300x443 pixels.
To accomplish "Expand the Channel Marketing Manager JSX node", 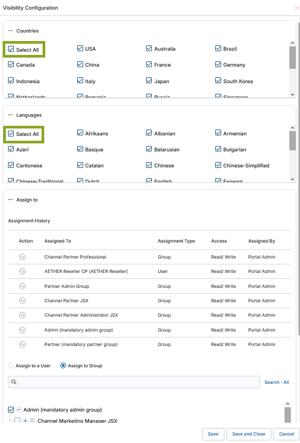I will coord(25,421).
